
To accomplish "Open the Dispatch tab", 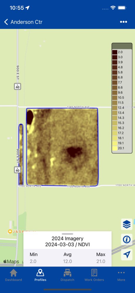I will coord(67,275).
